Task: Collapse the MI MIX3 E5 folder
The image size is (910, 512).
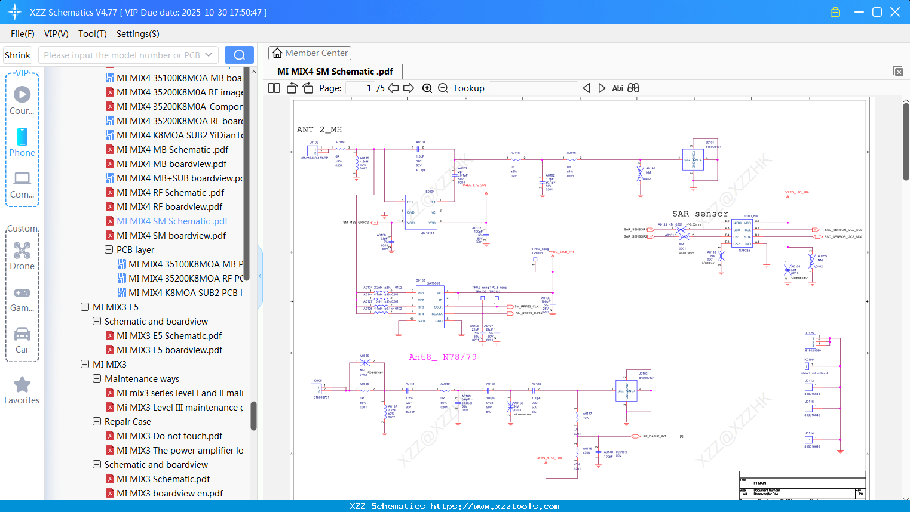Action: point(85,307)
